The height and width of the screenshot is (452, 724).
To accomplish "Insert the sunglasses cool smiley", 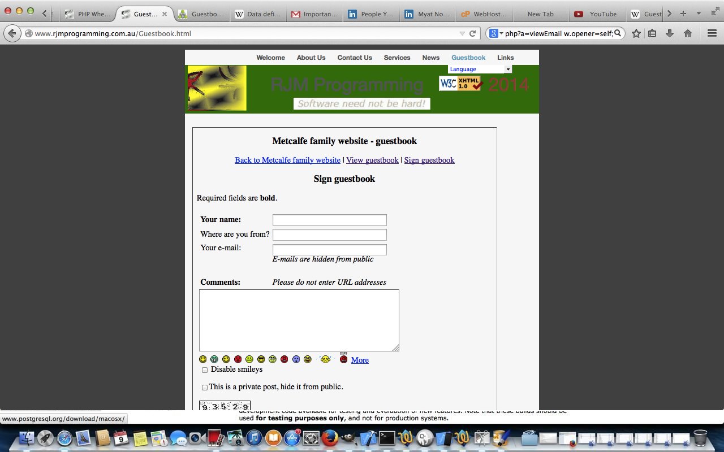I will (x=261, y=359).
